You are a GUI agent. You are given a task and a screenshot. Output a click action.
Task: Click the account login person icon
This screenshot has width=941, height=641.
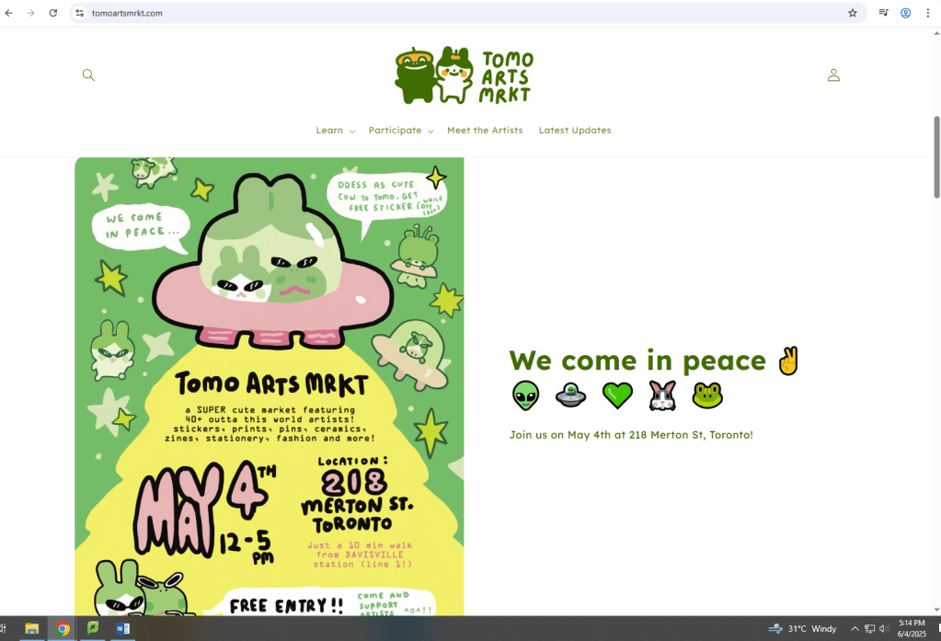coord(833,75)
